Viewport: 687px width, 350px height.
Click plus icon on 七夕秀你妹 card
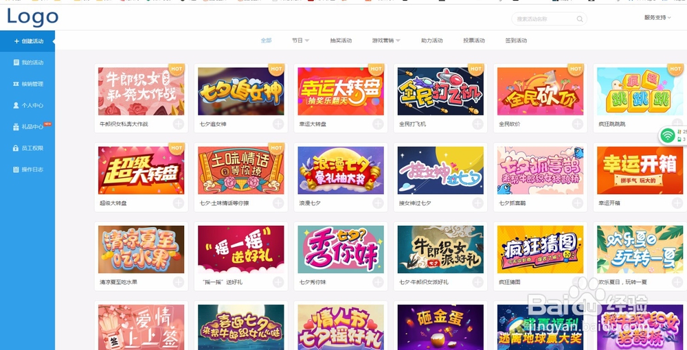point(378,282)
